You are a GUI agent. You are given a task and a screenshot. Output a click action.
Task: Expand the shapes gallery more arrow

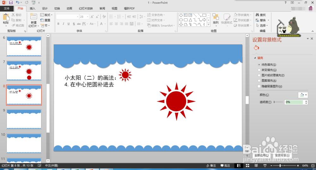(x=209, y=25)
